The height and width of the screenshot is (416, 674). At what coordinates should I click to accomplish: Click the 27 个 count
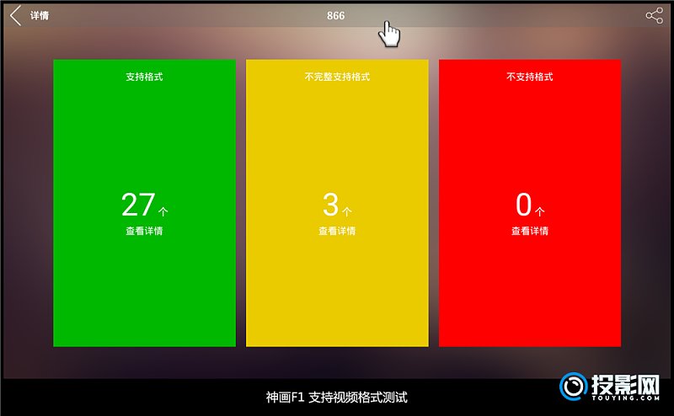click(144, 205)
